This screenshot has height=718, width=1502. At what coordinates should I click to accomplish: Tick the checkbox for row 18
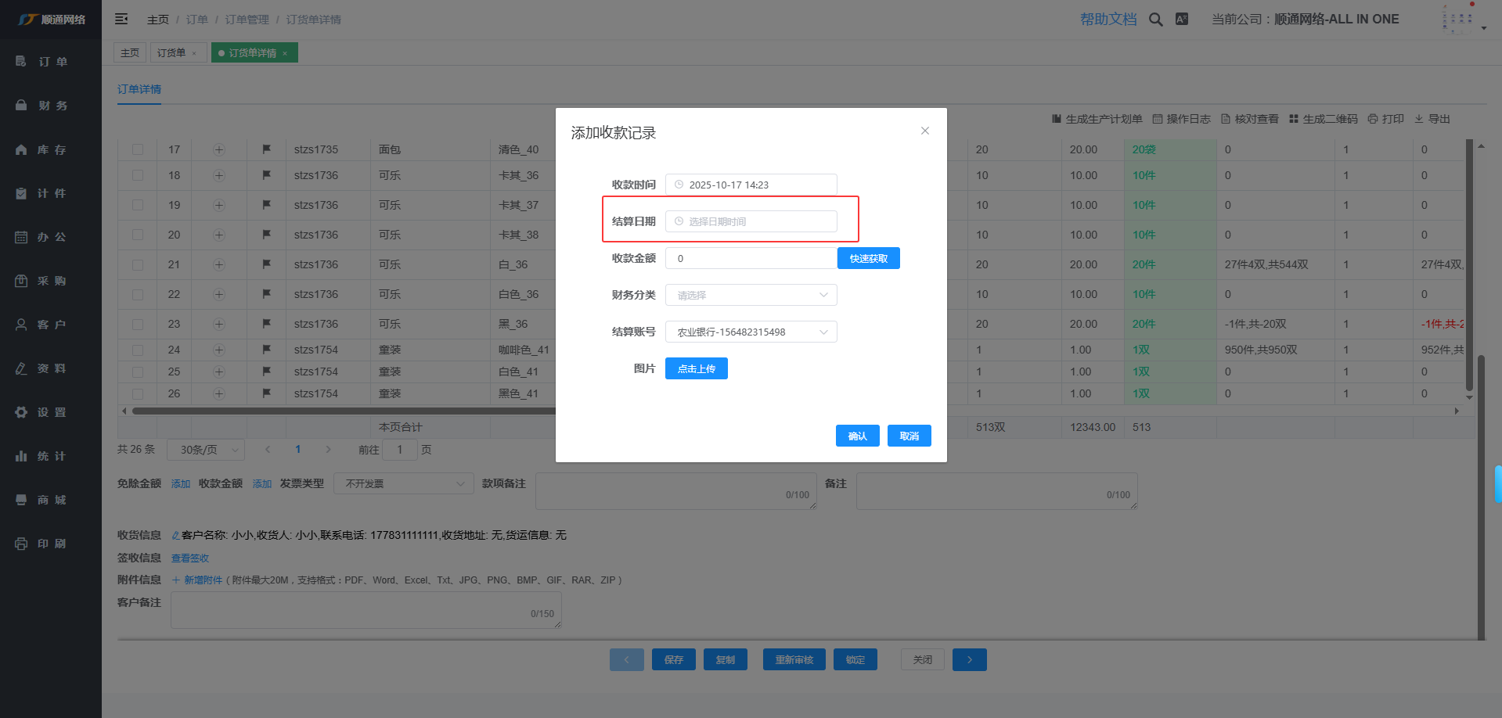(x=138, y=175)
